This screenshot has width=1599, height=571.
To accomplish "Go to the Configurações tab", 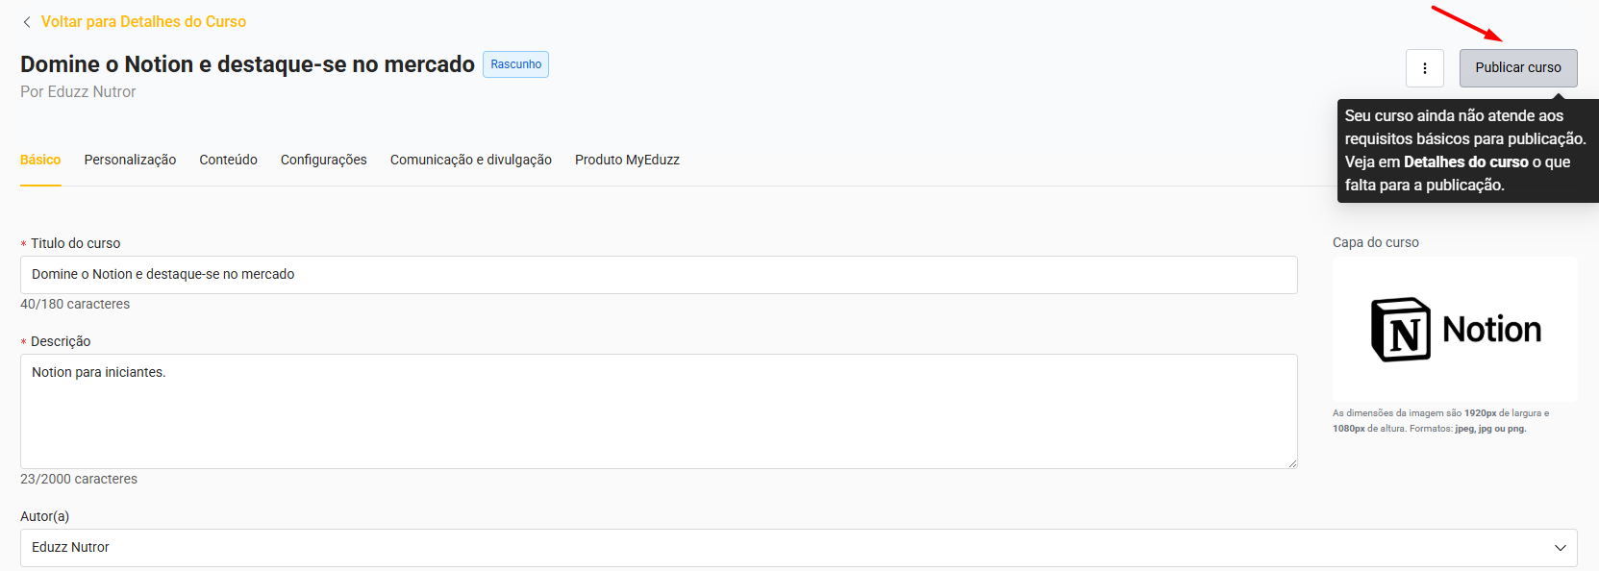I will (x=323, y=160).
